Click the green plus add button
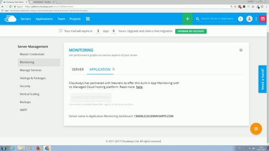 tap(187, 19)
